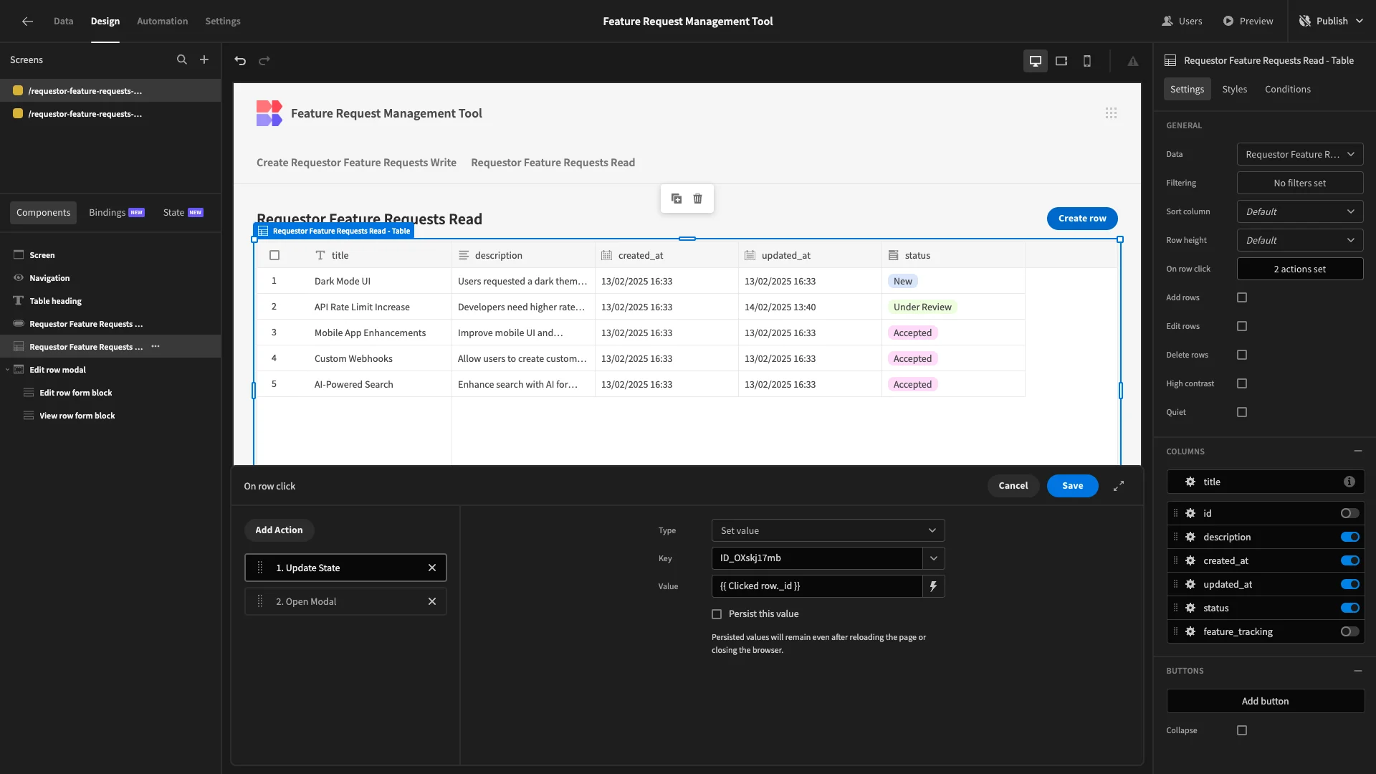Click the Preview play button

coord(1248,21)
